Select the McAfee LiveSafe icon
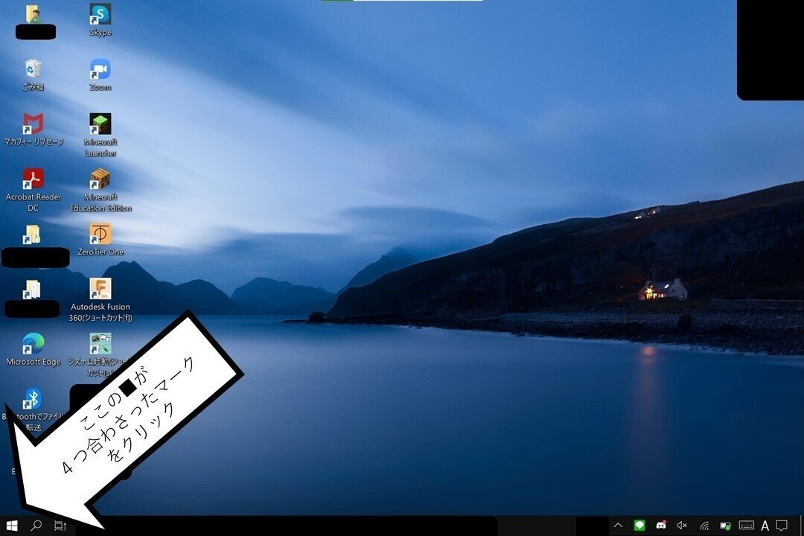Image resolution: width=804 pixels, height=536 pixels. point(33,130)
